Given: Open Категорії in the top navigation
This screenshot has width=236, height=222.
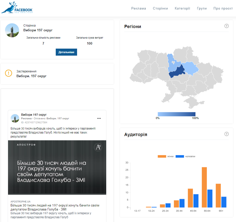Looking at the screenshot, I should [x=183, y=8].
